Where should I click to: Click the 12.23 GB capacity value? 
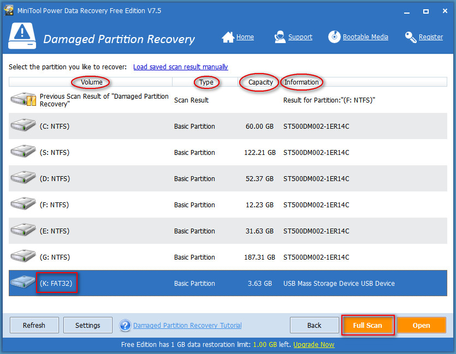259,205
